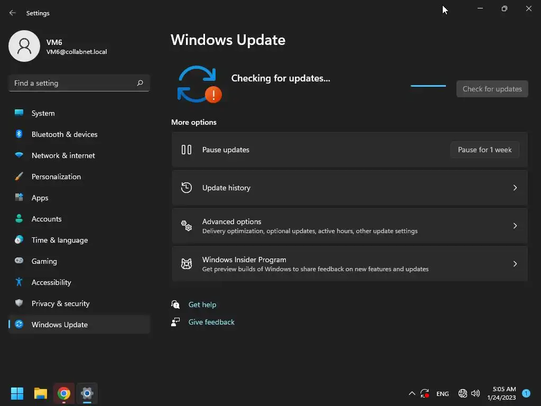541x406 pixels.
Task: Click the volume speaker tray icon
Action: click(475, 393)
